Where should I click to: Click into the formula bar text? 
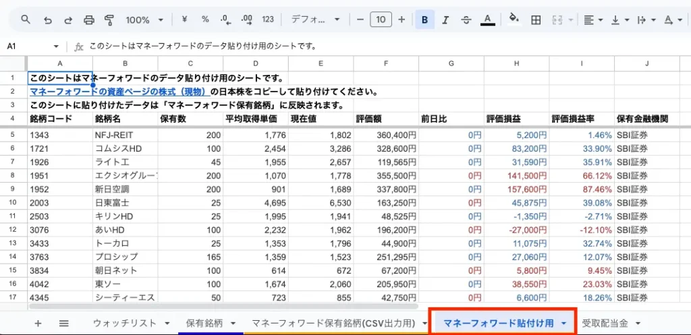click(203, 47)
